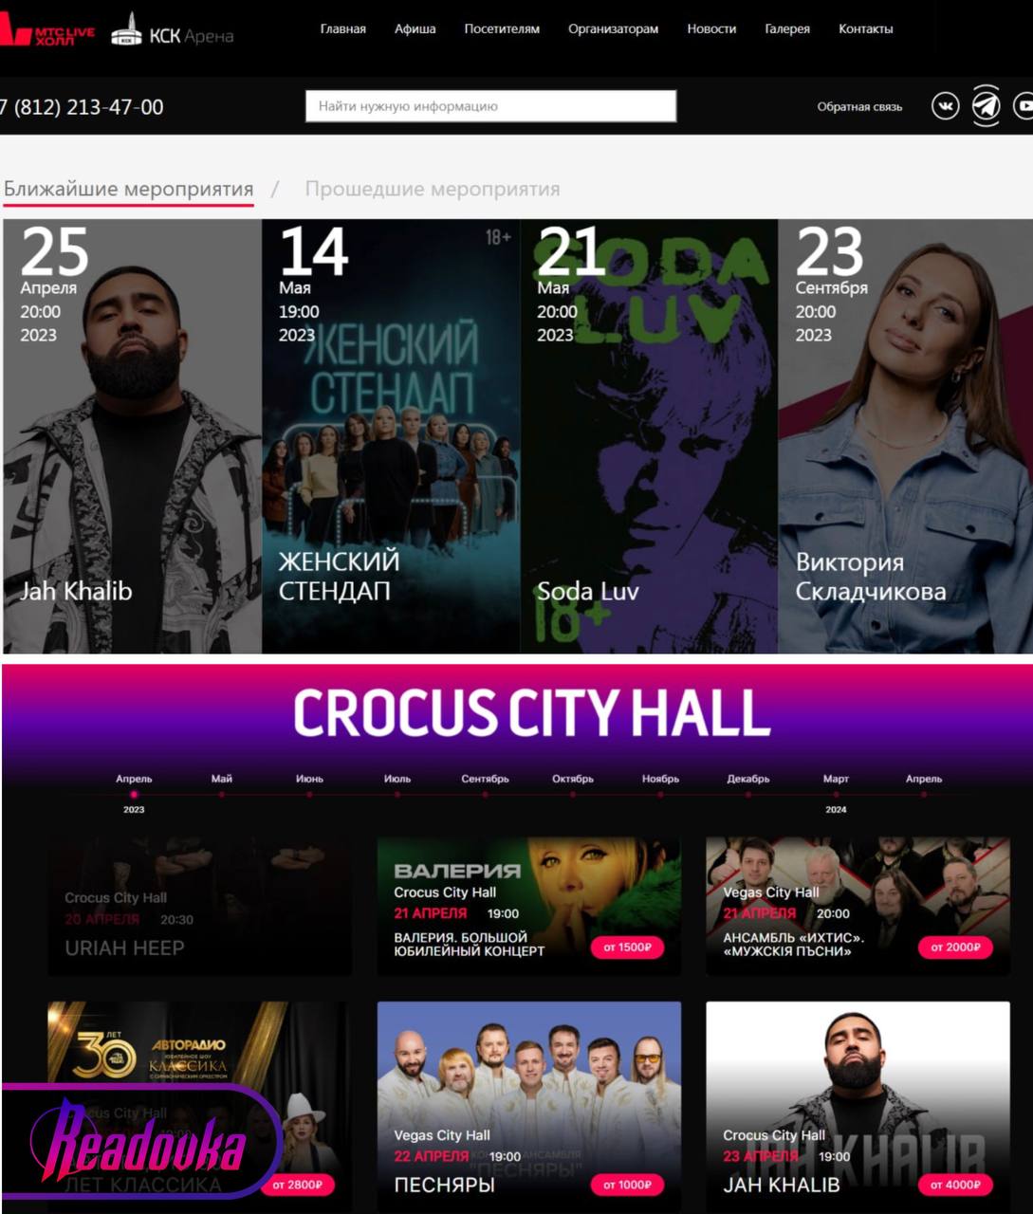This screenshot has height=1214, width=1033.
Task: Open the Telegram channel icon
Action: coord(986,106)
